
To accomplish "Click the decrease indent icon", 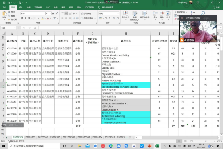I will (74, 18).
